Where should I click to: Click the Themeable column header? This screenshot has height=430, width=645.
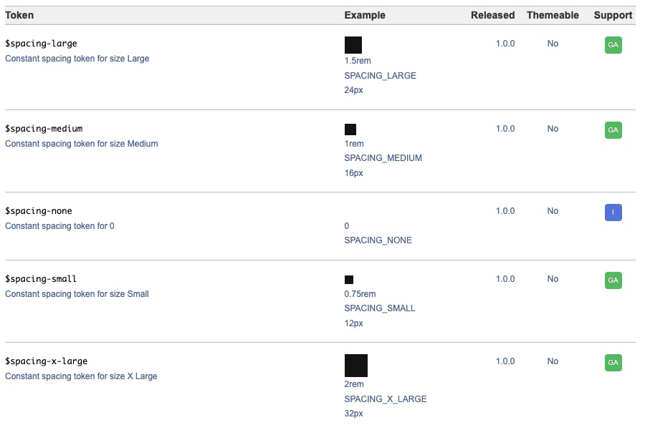tap(553, 15)
